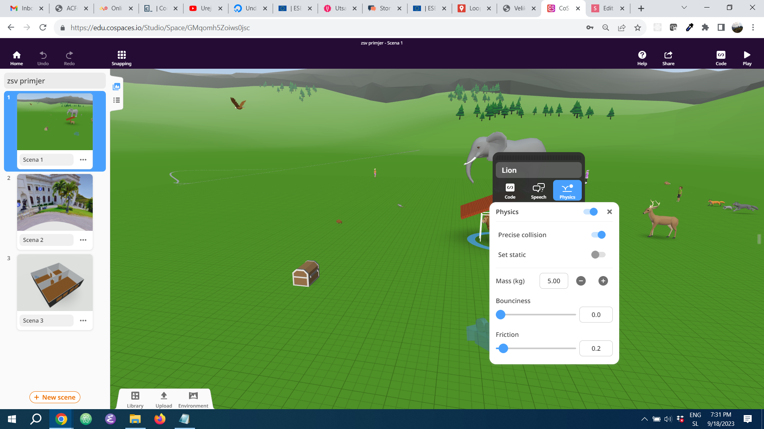Screen dimensions: 764x429
Task: Click the New scene button
Action: 55,397
